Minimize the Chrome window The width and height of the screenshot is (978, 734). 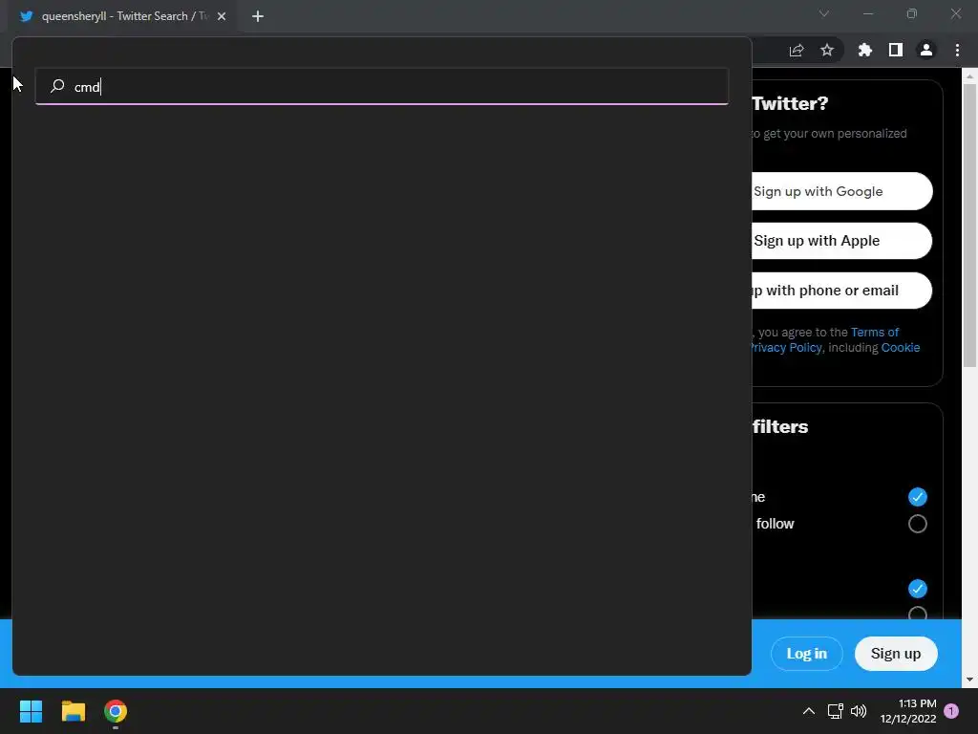867,13
